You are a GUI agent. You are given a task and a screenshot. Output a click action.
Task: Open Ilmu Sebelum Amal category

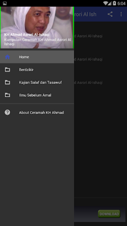pyautogui.click(x=37, y=95)
